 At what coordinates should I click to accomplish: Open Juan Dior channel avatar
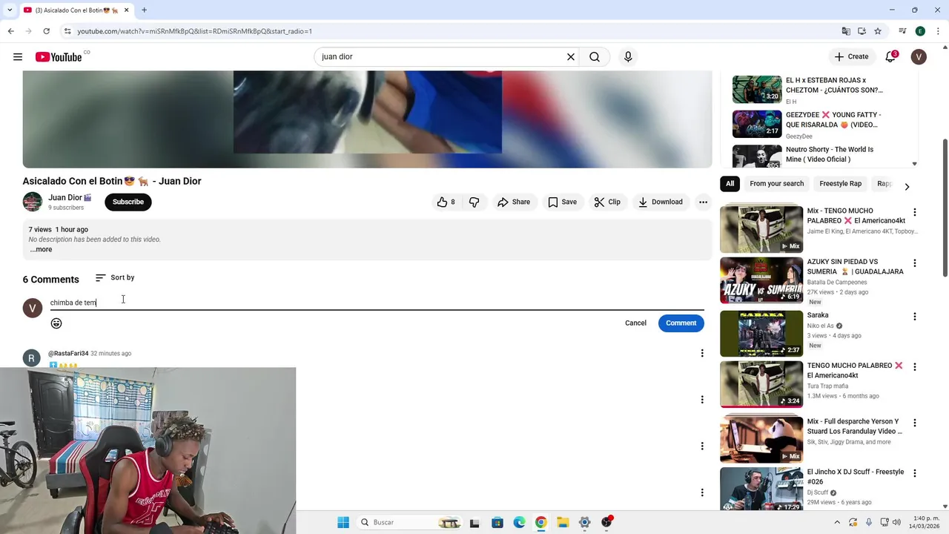click(x=33, y=202)
